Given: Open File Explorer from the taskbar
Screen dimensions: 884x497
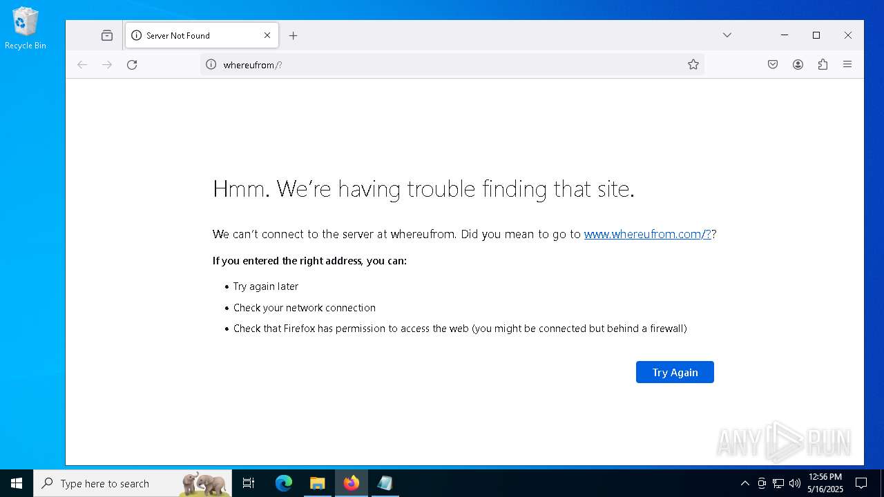Looking at the screenshot, I should click(x=317, y=483).
